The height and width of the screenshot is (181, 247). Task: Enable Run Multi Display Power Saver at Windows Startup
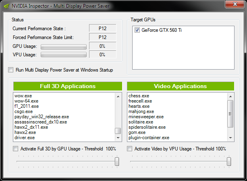coord(11,70)
